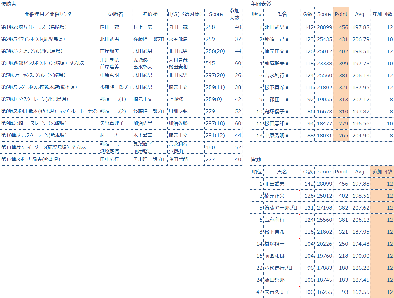The height and width of the screenshot is (298, 394).
Task: Click winner 矢野真理子 cell
Action: click(116, 123)
